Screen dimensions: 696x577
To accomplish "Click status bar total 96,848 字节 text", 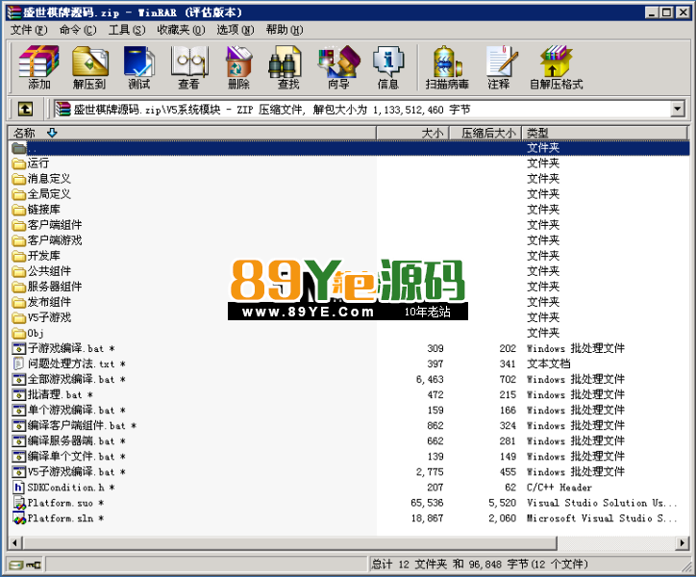I will pos(499,564).
